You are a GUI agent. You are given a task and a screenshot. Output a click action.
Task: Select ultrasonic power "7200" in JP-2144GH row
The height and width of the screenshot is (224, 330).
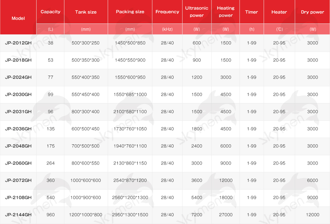[x=197, y=215]
